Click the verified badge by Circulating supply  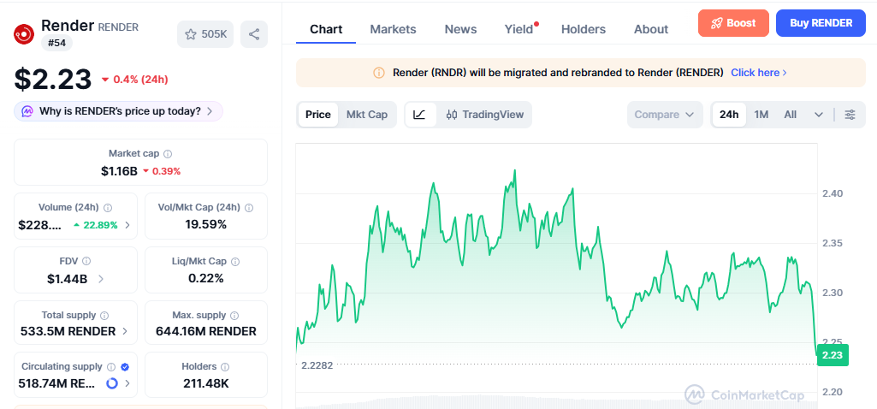click(125, 367)
